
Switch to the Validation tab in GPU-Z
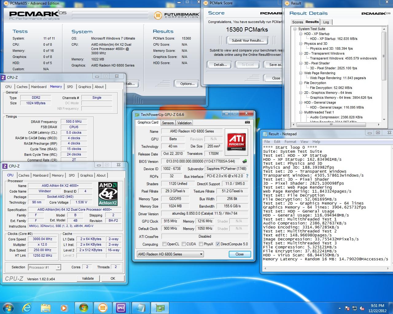[x=184, y=123]
